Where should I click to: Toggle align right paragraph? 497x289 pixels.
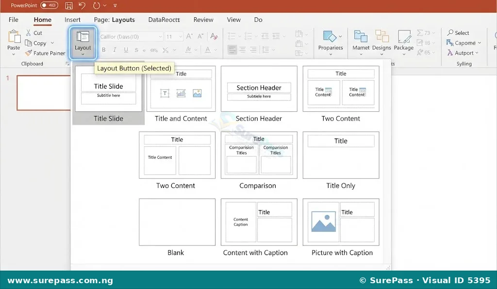253,50
